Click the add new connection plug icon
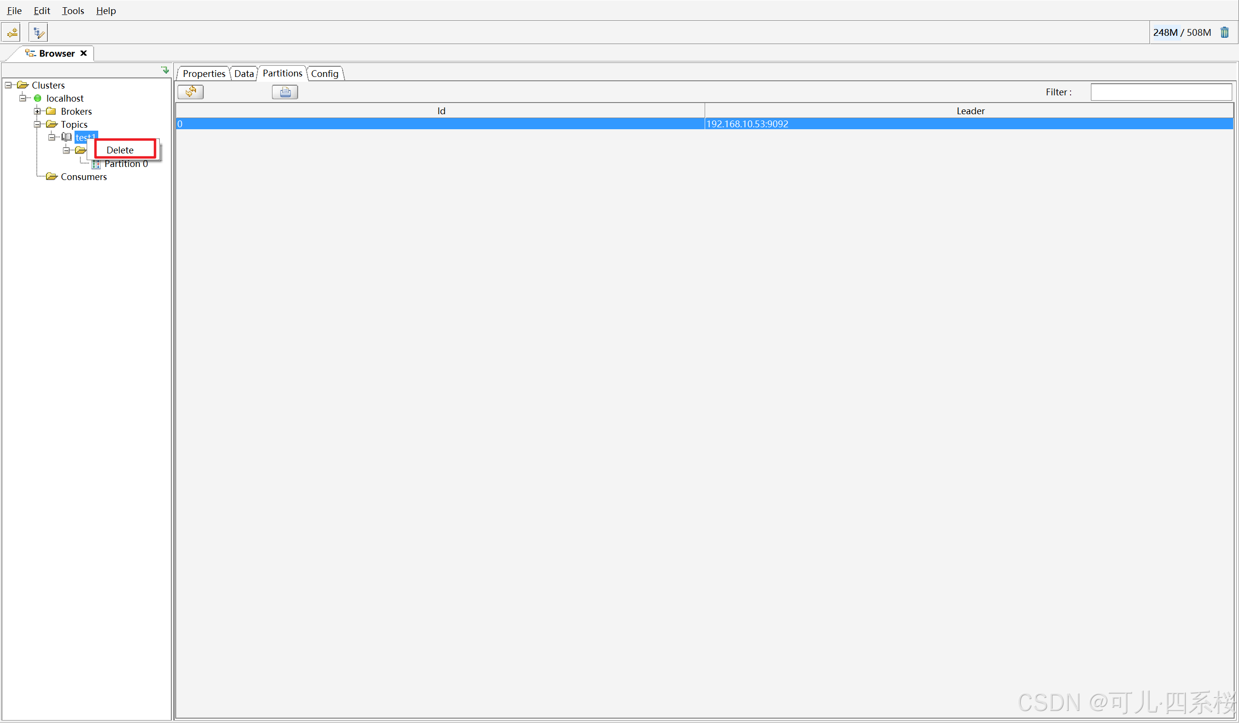The height and width of the screenshot is (723, 1239). (12, 32)
